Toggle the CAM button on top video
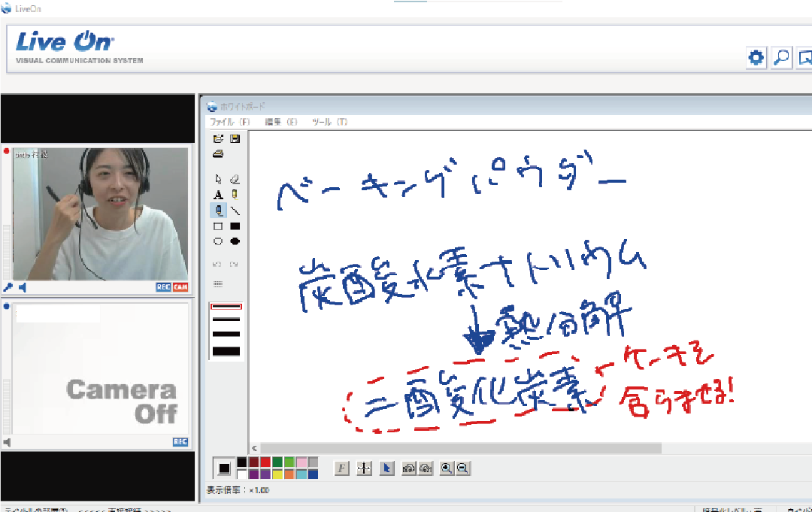812x512 pixels. [180, 287]
